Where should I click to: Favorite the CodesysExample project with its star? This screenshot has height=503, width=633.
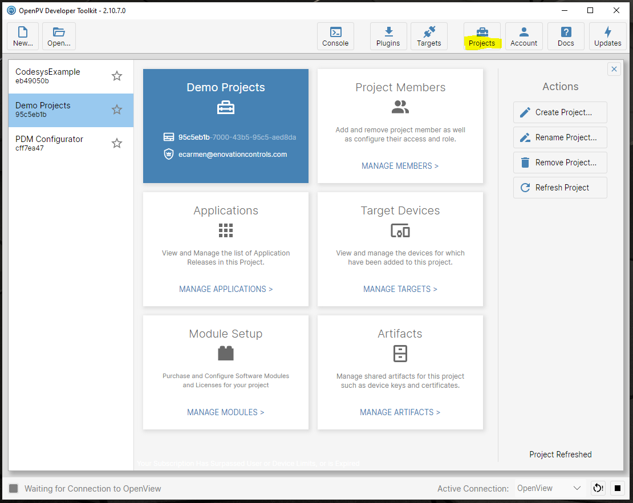[117, 76]
